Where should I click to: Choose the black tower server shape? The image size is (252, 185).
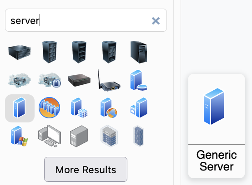coord(139,52)
